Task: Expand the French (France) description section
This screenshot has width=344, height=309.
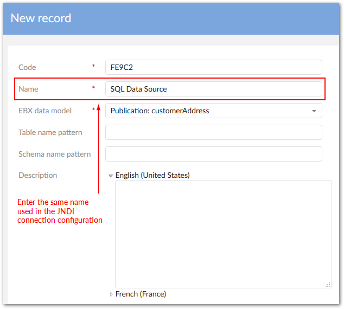Action: pyautogui.click(x=111, y=294)
